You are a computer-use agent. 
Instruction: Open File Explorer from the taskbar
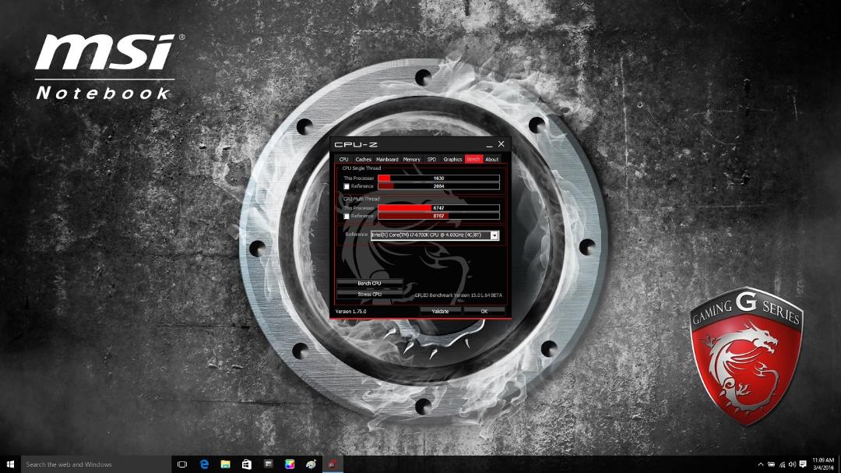click(x=225, y=464)
